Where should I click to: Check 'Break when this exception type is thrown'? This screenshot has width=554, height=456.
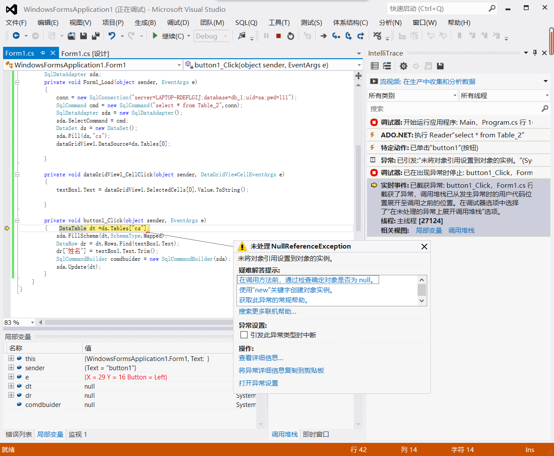[244, 335]
